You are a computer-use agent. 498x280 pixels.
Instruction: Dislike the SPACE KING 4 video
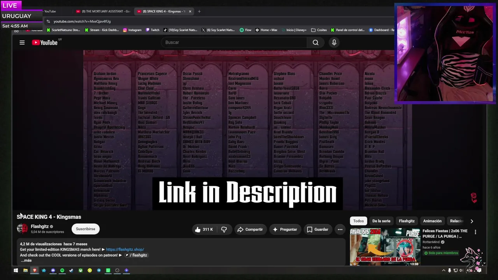click(224, 229)
